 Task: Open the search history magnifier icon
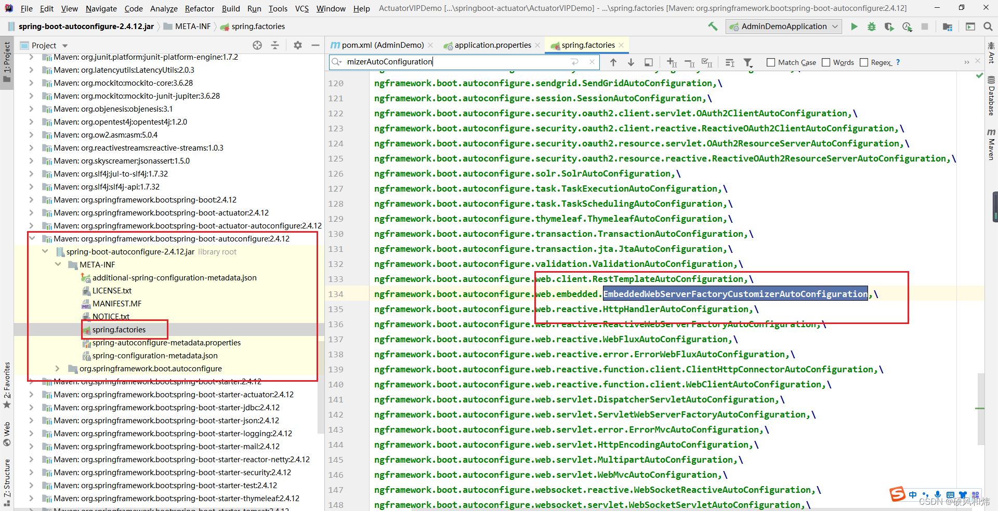point(337,62)
